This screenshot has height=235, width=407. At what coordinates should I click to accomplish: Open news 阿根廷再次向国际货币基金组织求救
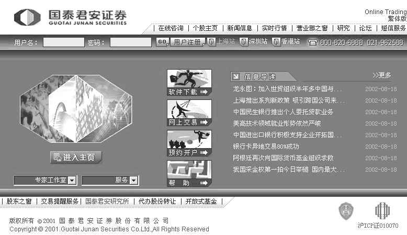283,158
